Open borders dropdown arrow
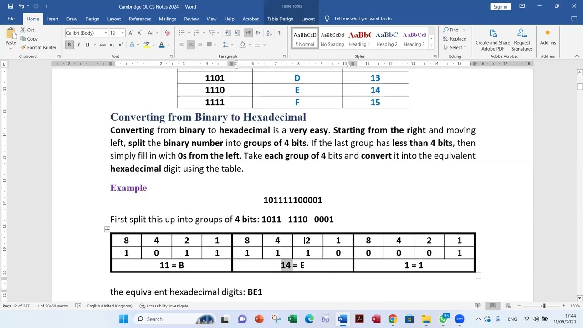Screen dimensions: 583x328 264,45
